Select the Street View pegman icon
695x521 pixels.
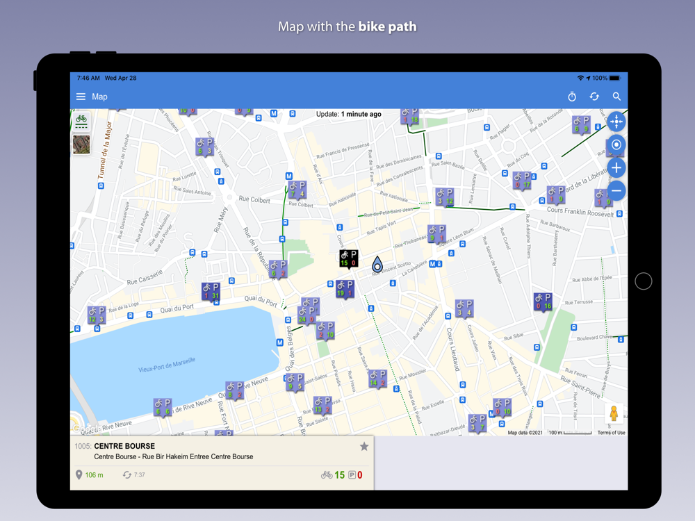[x=614, y=413]
